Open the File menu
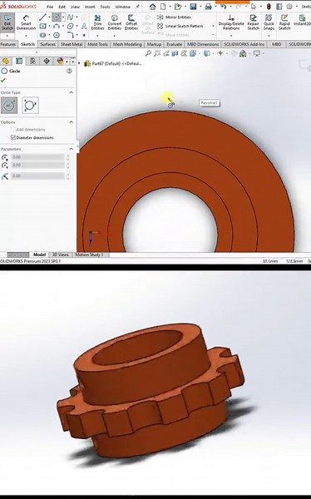This screenshot has height=499, width=311. coord(50,7)
